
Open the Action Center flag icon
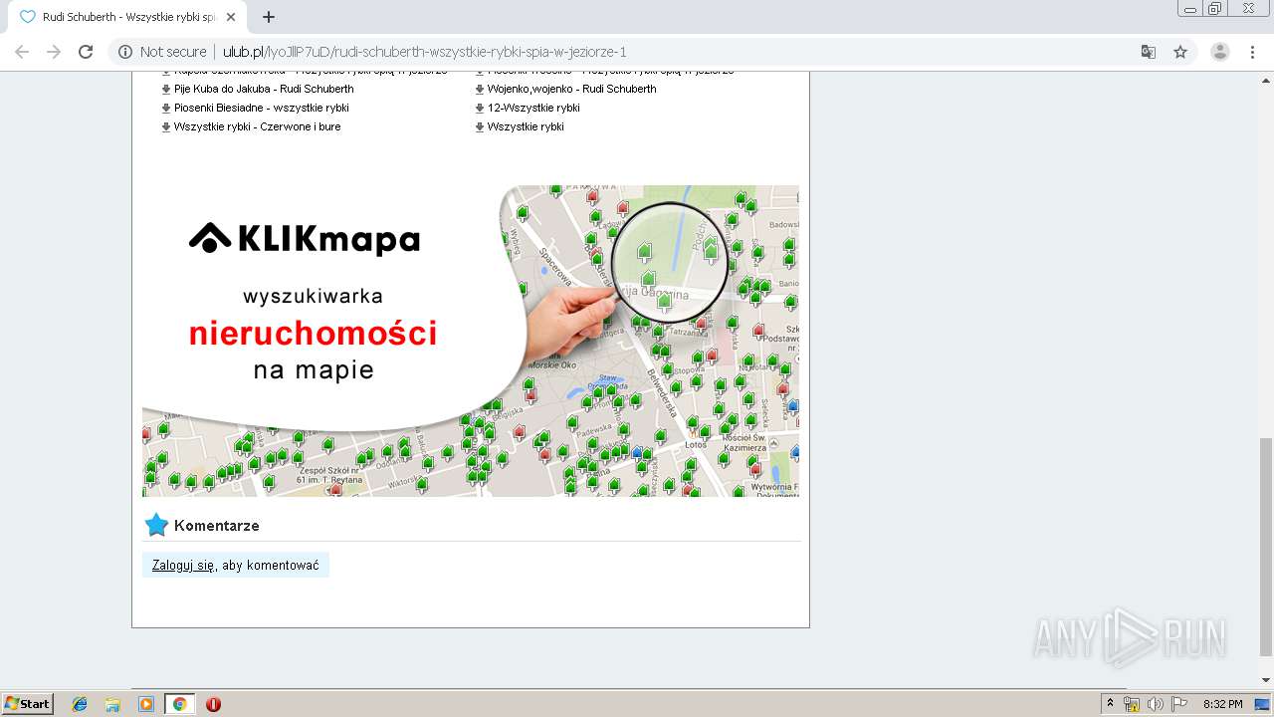1179,704
